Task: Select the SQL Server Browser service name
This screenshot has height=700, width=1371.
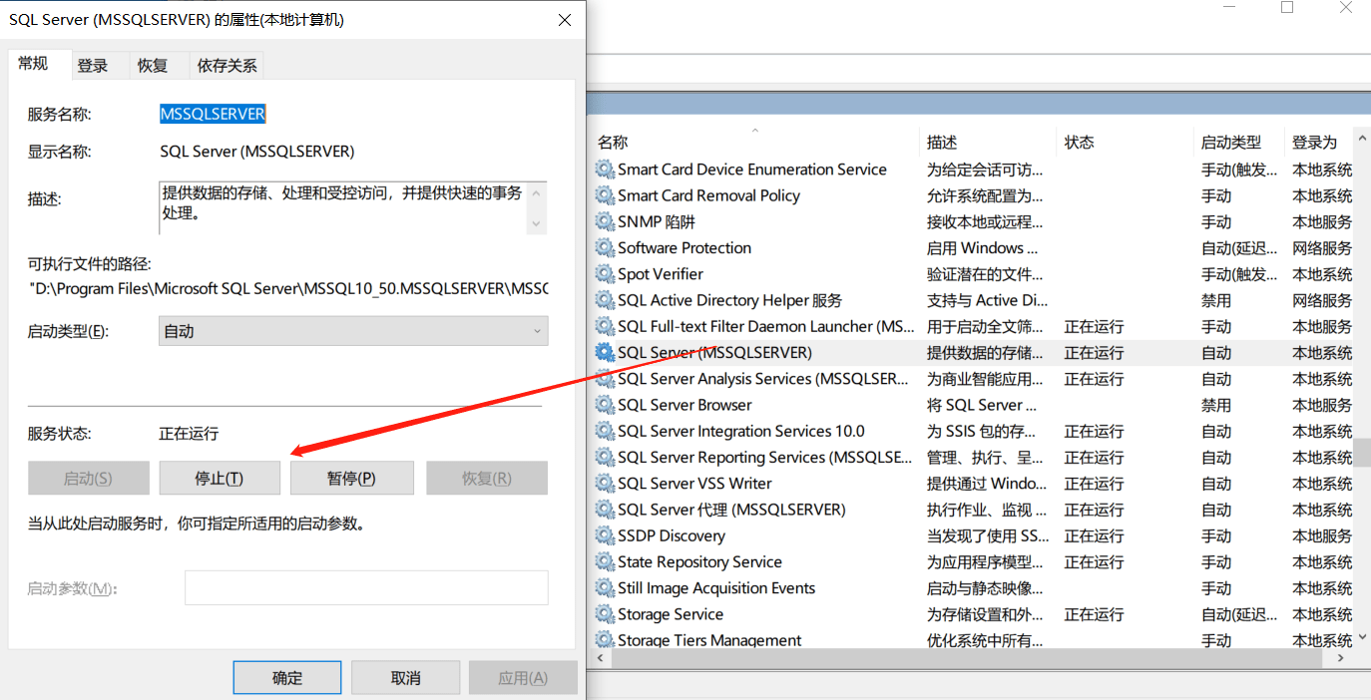Action: click(x=685, y=405)
